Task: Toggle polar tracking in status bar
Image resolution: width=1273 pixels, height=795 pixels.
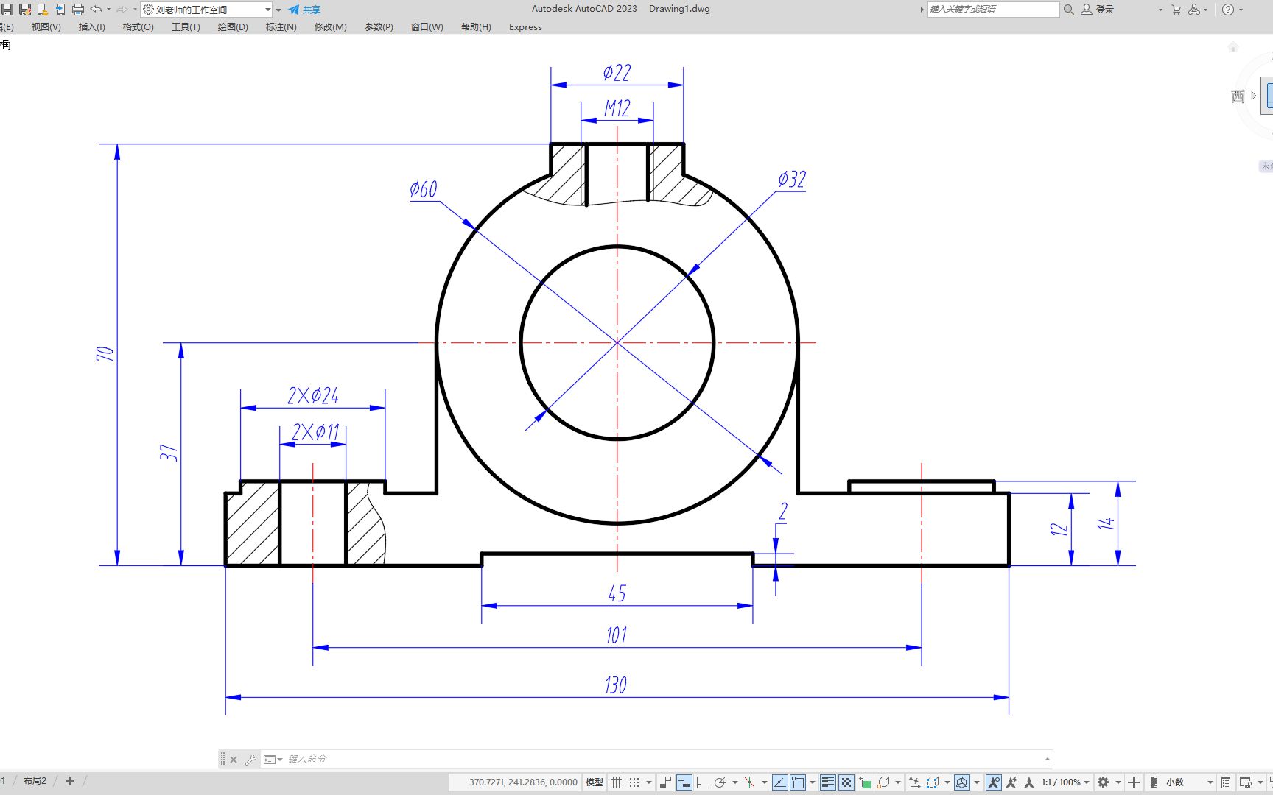Action: [720, 782]
